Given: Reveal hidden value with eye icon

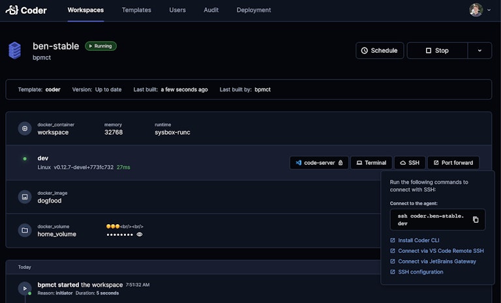Looking at the screenshot, I should coord(140,234).
